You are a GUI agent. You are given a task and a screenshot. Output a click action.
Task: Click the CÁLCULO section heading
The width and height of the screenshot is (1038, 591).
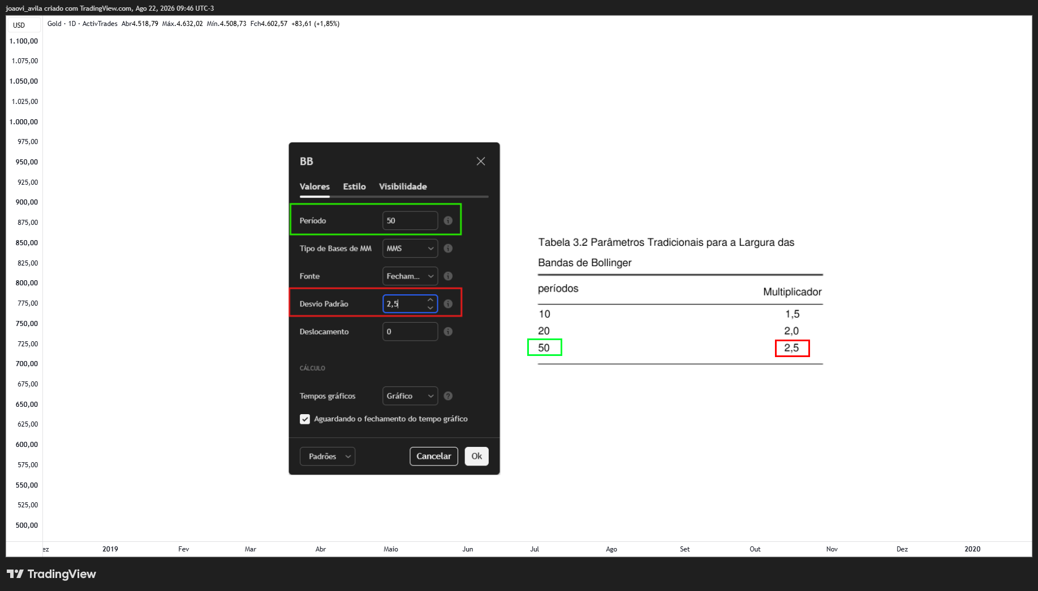312,368
